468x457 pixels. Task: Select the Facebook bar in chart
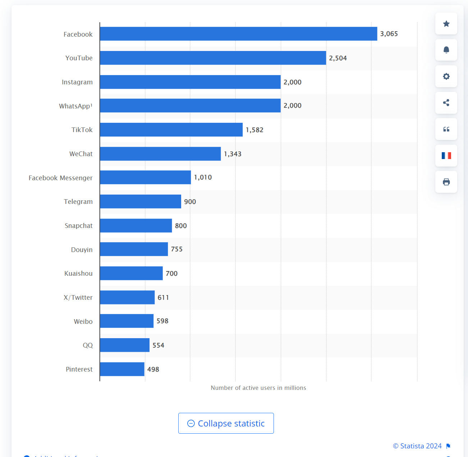point(239,34)
